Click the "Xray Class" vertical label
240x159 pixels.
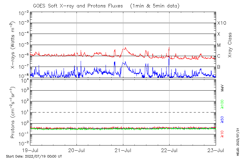[x=230, y=45]
